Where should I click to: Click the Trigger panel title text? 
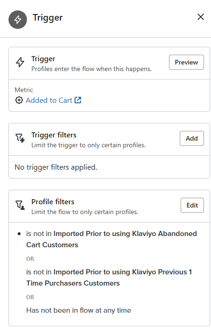click(48, 18)
